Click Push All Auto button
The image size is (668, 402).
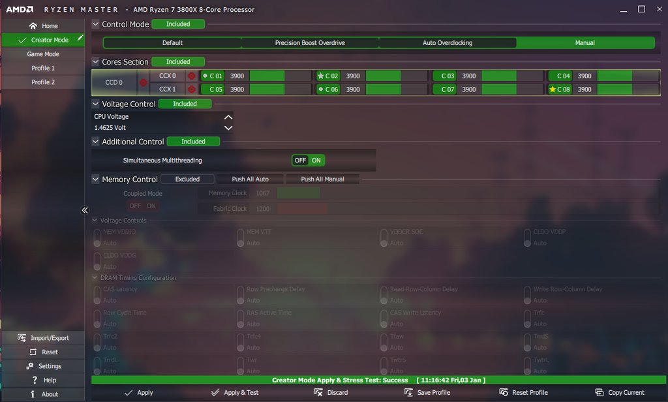point(250,179)
